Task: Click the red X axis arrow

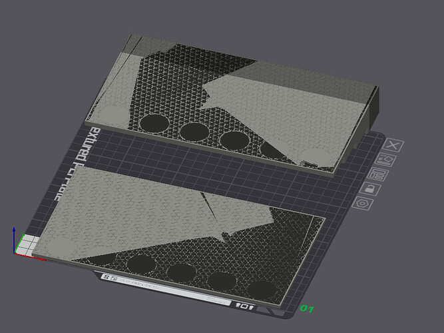Action: point(30,256)
